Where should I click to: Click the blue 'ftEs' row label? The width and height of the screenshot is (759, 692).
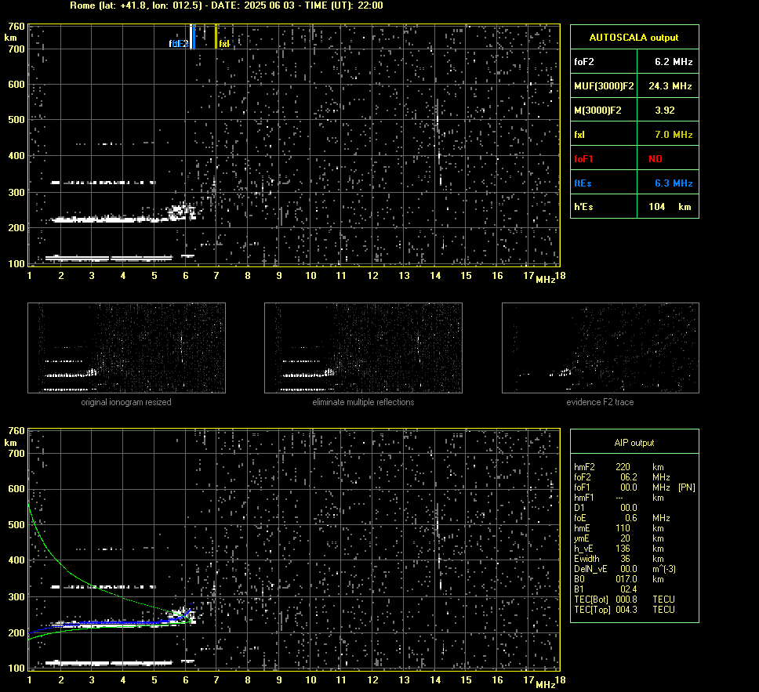coord(583,183)
